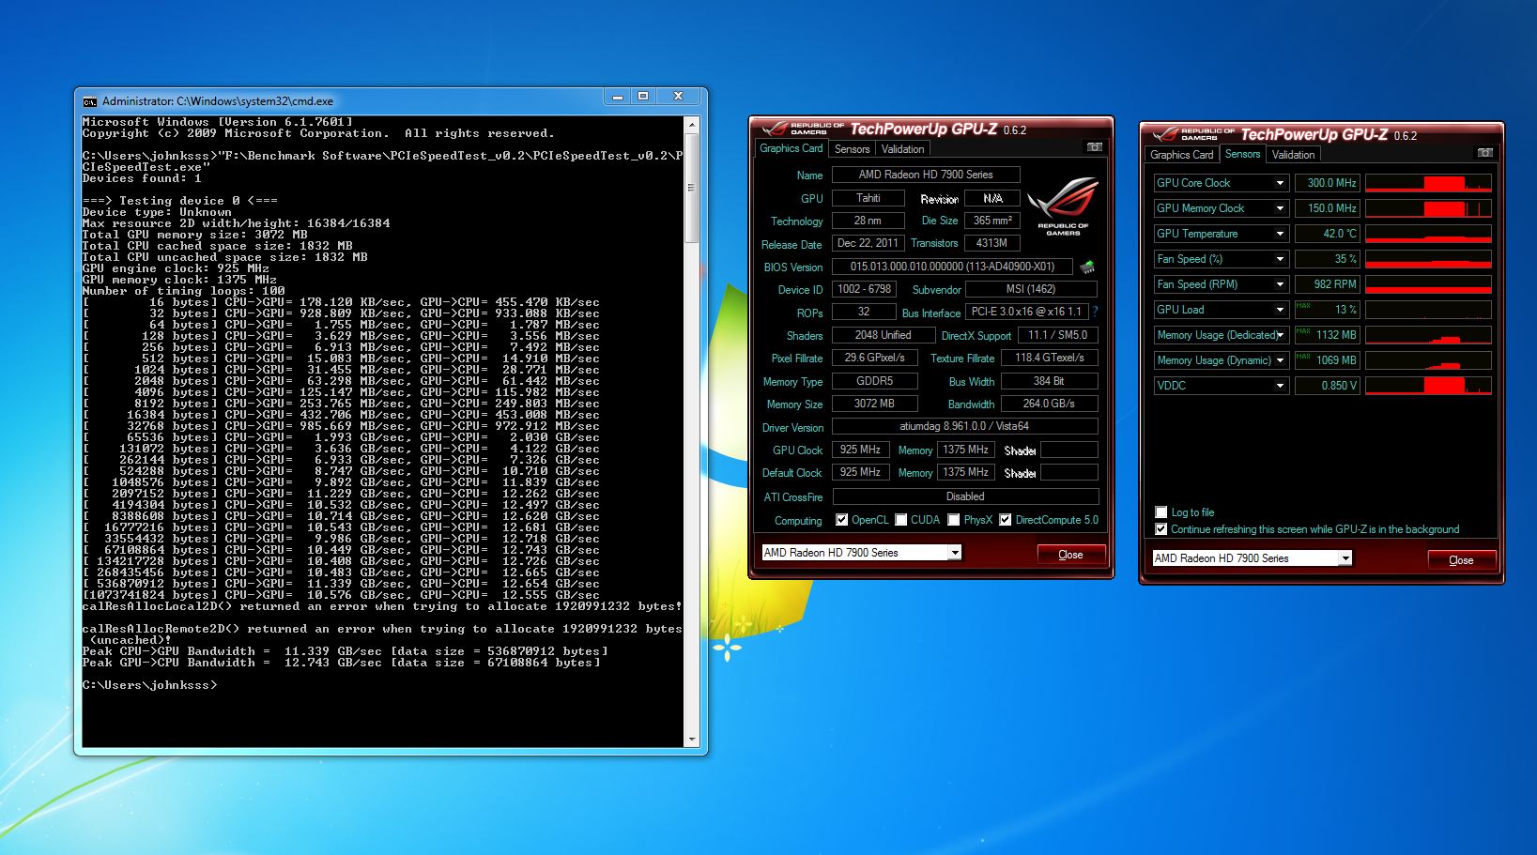Click the Texture Fillrate 118.4 GTexel/s field
The height and width of the screenshot is (855, 1537).
pos(1050,358)
